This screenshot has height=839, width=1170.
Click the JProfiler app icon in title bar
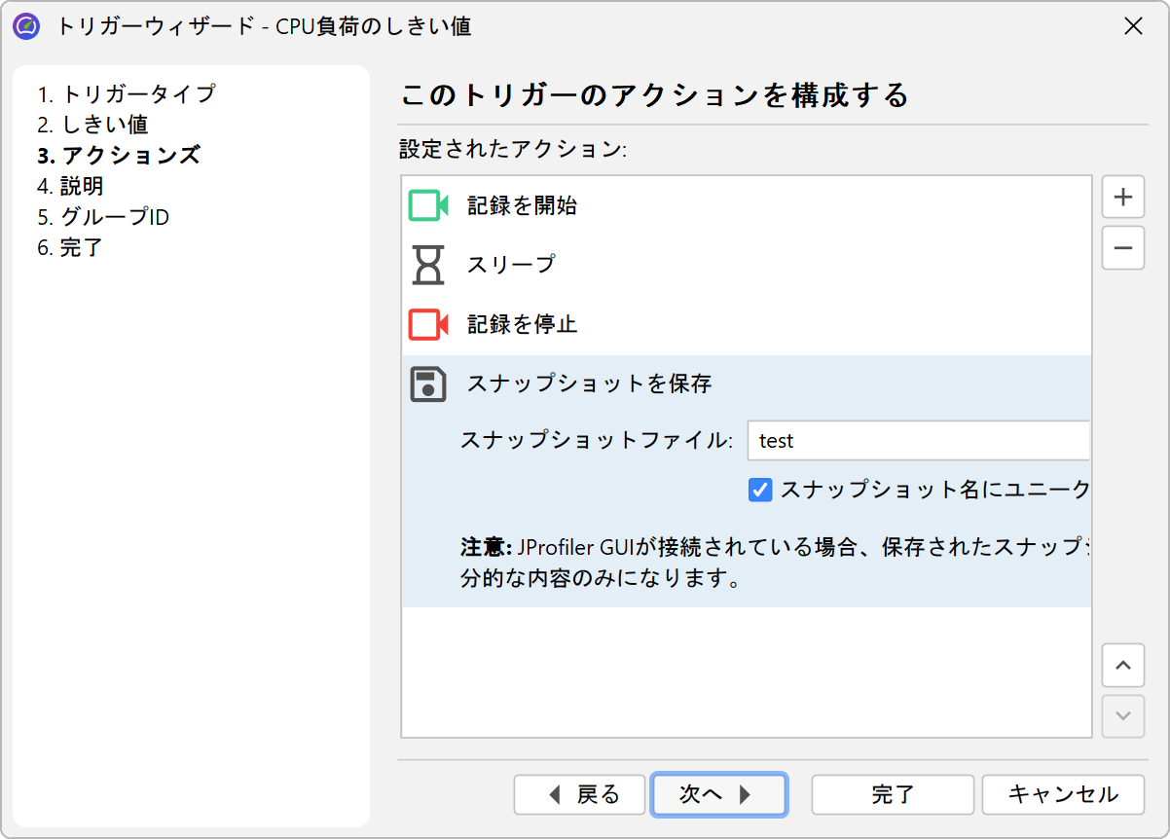pos(26,26)
